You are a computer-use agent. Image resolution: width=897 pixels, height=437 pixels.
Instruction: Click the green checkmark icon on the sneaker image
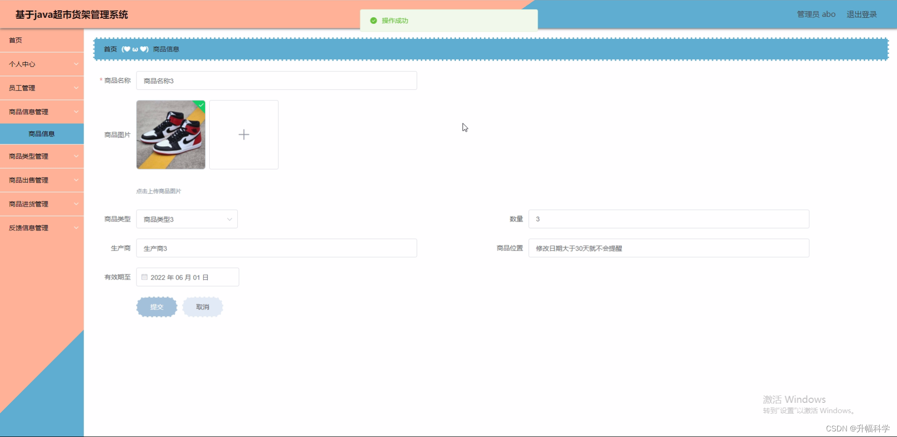(x=200, y=105)
